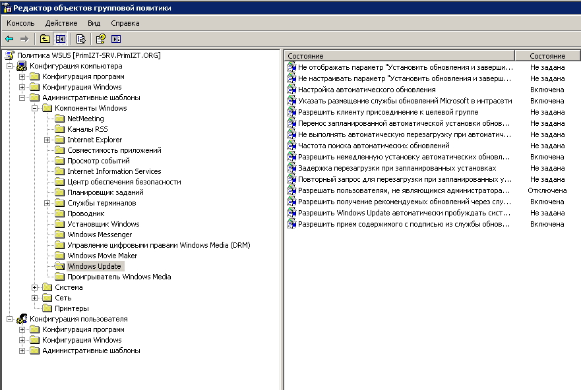Open the Справка menu
581x390 pixels.
[x=125, y=23]
